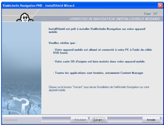Close the InstallShield Wizard window
The image size is (164, 125).
coord(160,5)
